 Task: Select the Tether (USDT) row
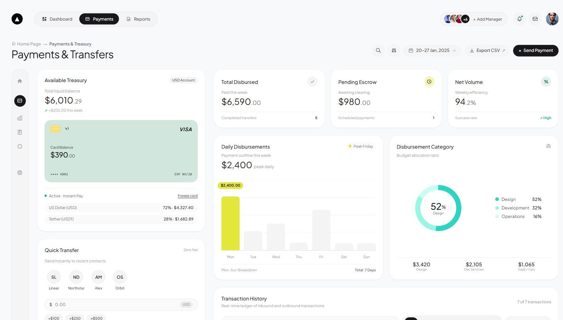[x=121, y=219]
